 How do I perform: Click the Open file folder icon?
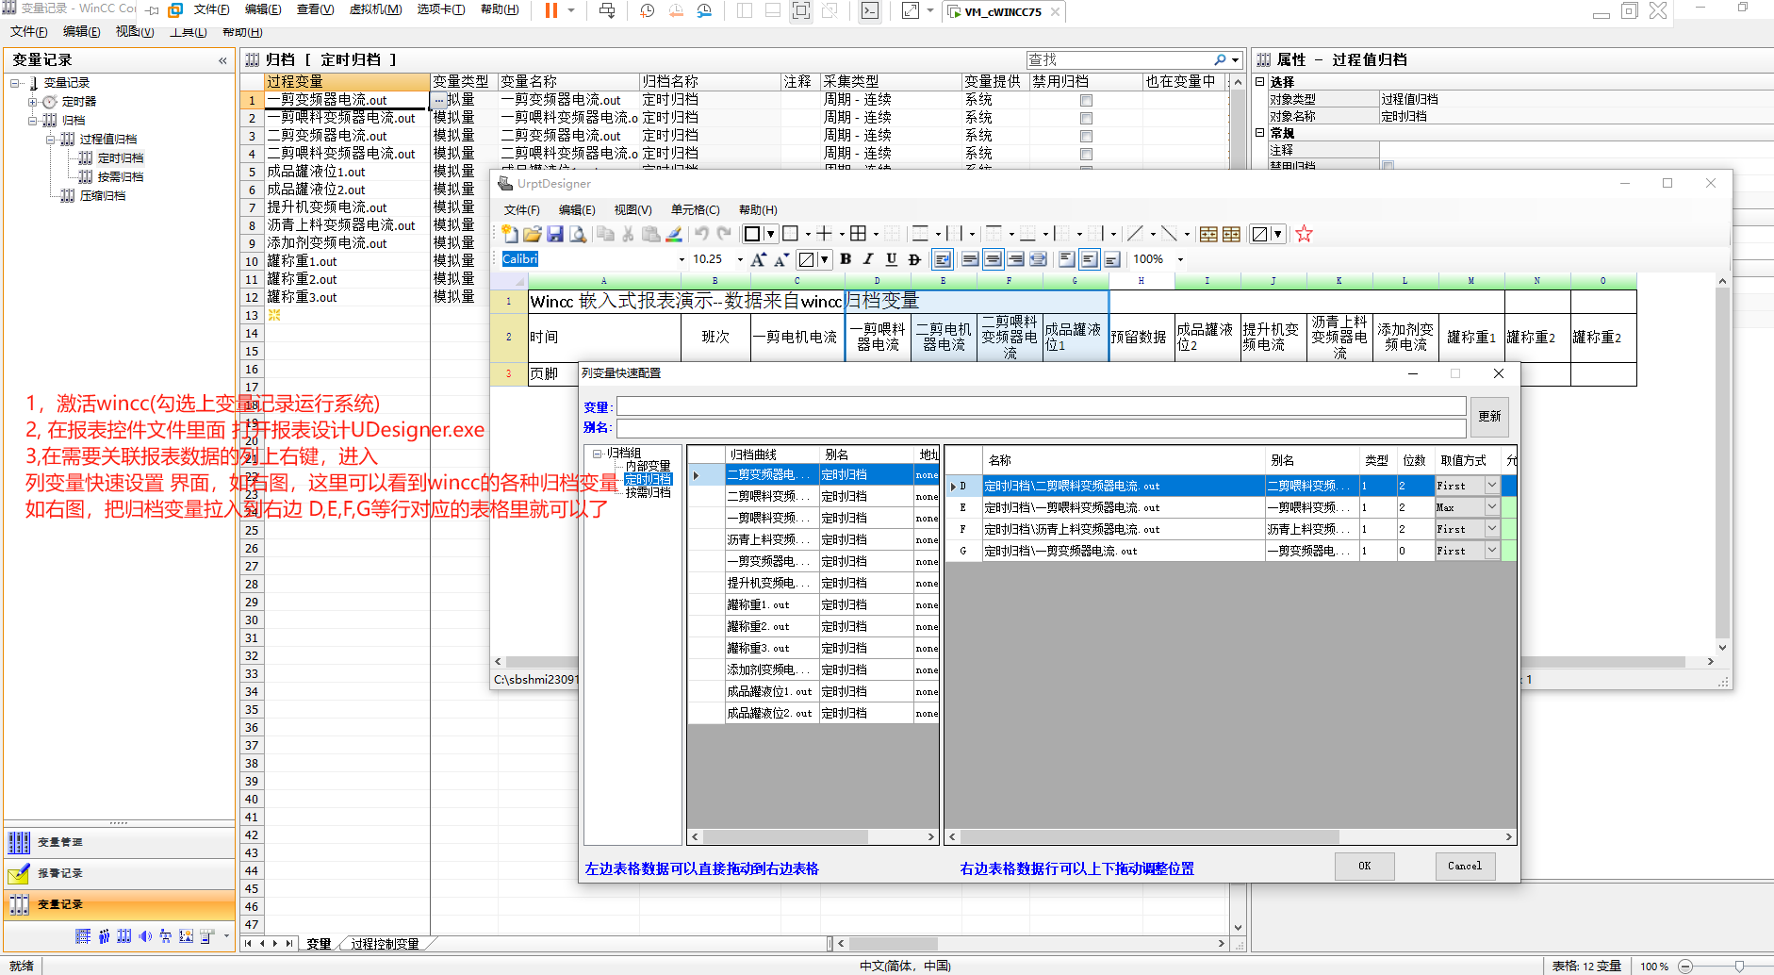(533, 234)
